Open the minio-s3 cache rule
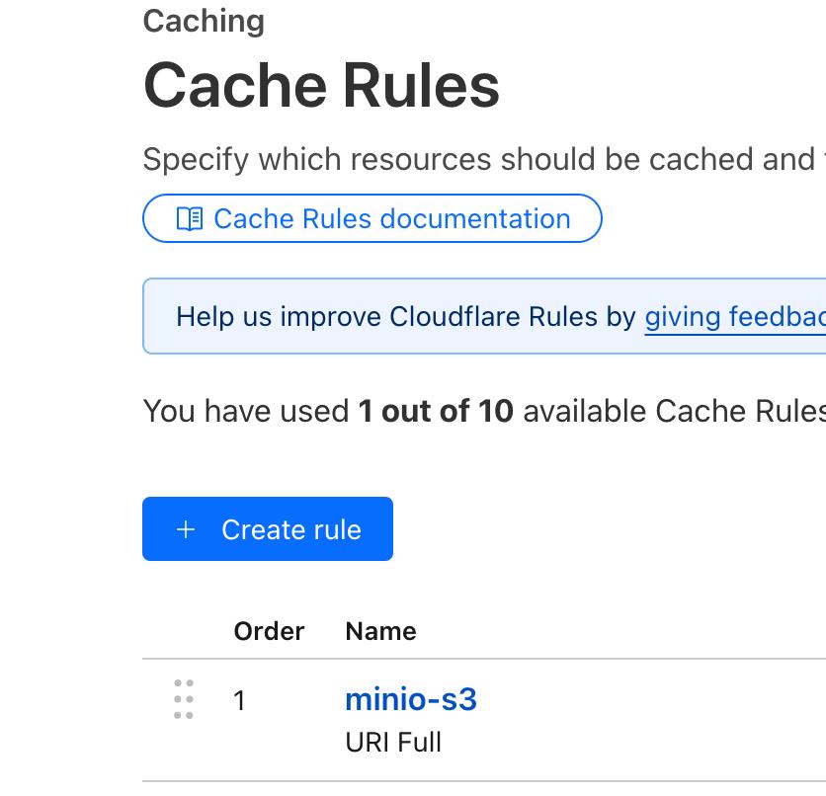Screen dimensions: 826x796 pyautogui.click(x=410, y=699)
